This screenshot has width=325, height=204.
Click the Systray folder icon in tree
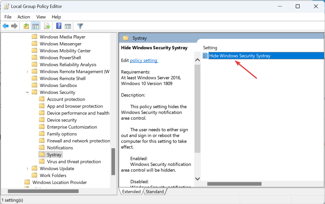(x=42, y=154)
